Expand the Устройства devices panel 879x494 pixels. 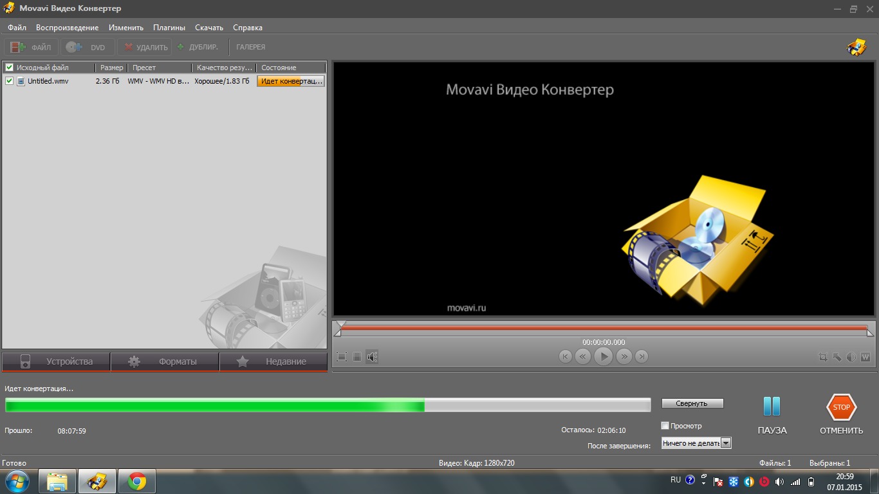click(x=56, y=361)
